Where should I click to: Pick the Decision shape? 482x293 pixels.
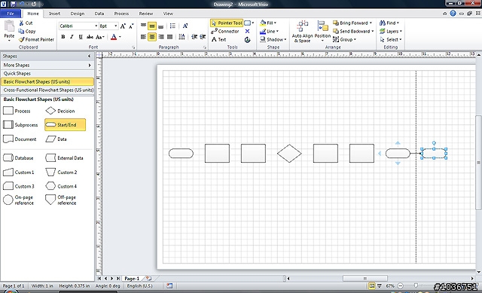pos(60,111)
